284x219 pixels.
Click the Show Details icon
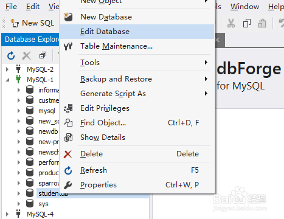(x=68, y=137)
